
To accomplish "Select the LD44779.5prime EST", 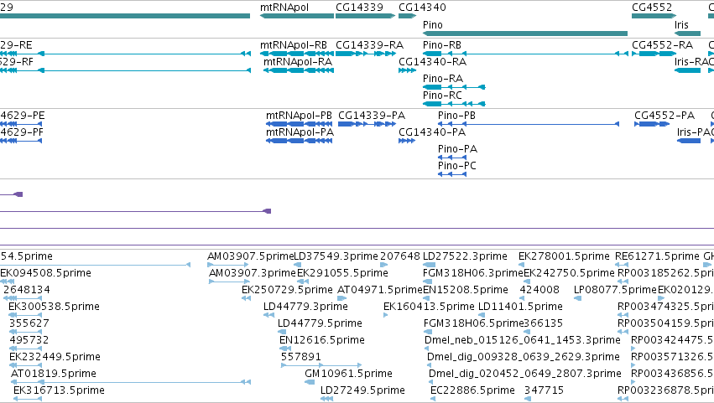I will (282, 332).
